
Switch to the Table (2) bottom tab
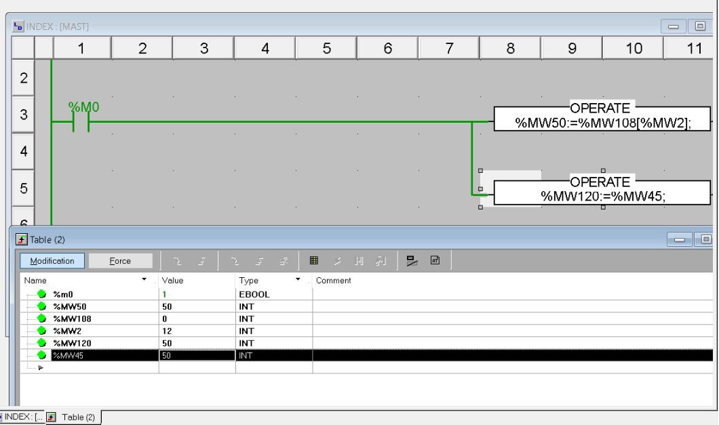click(73, 418)
